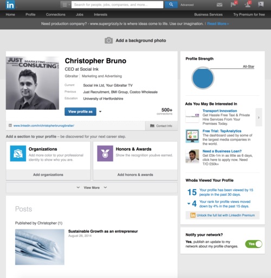
Task: Click the All-Star strength label
Action: point(248,67)
